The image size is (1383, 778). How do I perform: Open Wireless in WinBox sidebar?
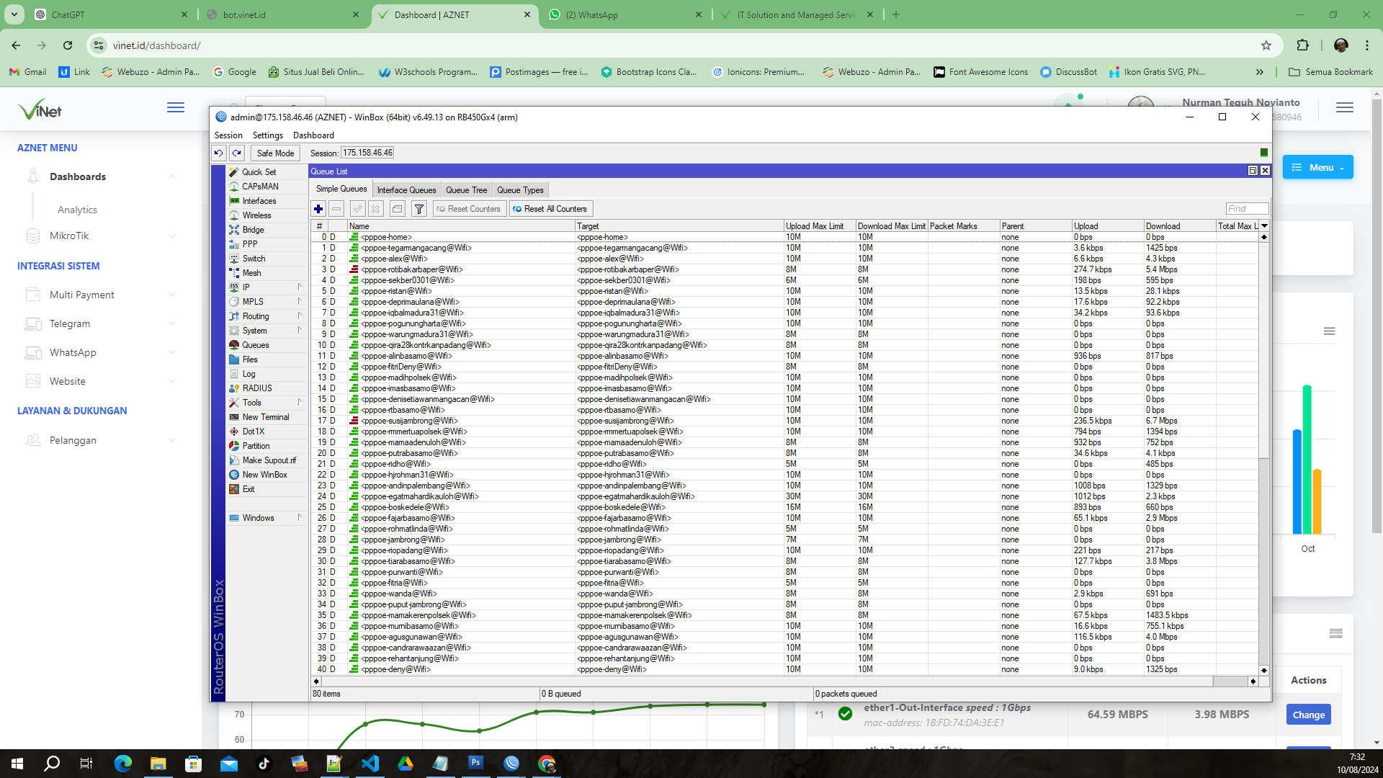tap(256, 215)
